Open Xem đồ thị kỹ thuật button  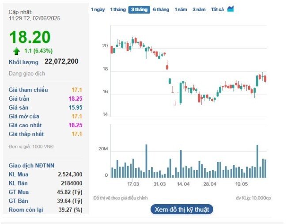[x=182, y=209]
